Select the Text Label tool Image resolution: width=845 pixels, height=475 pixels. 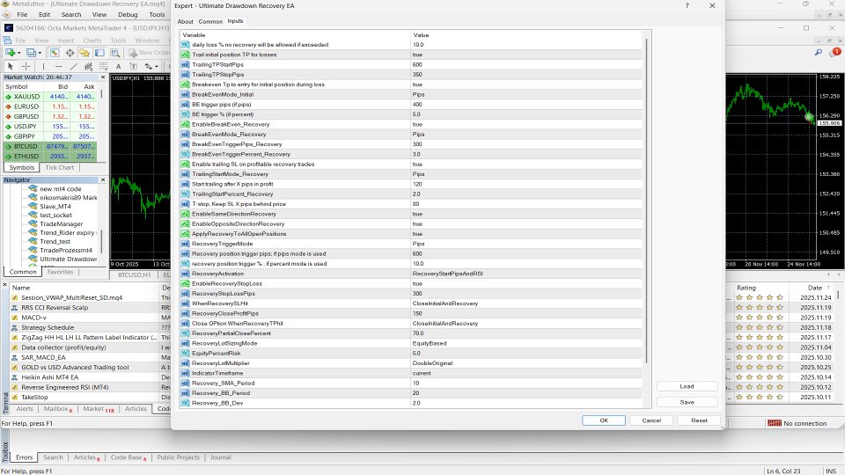[x=133, y=66]
